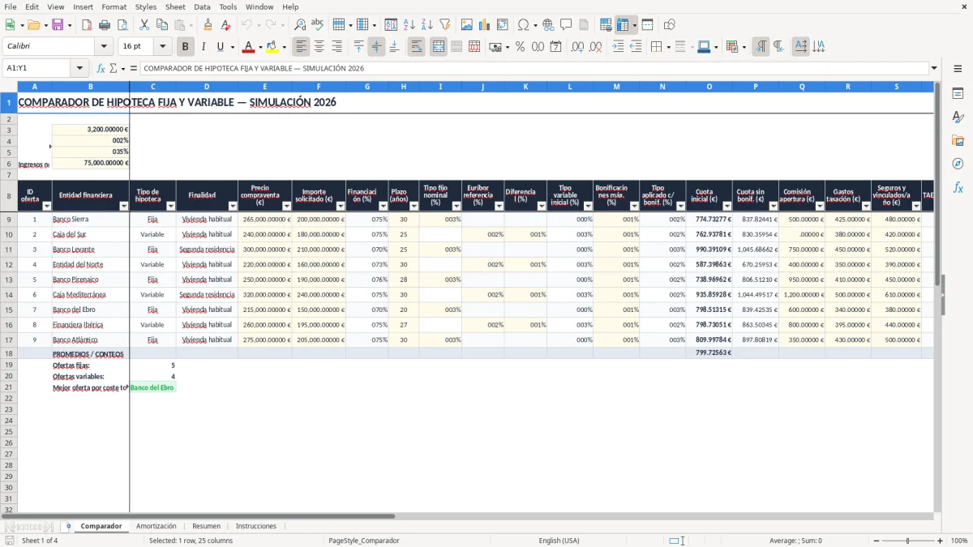The image size is (973, 547).
Task: Open the Format menu
Action: (x=114, y=6)
